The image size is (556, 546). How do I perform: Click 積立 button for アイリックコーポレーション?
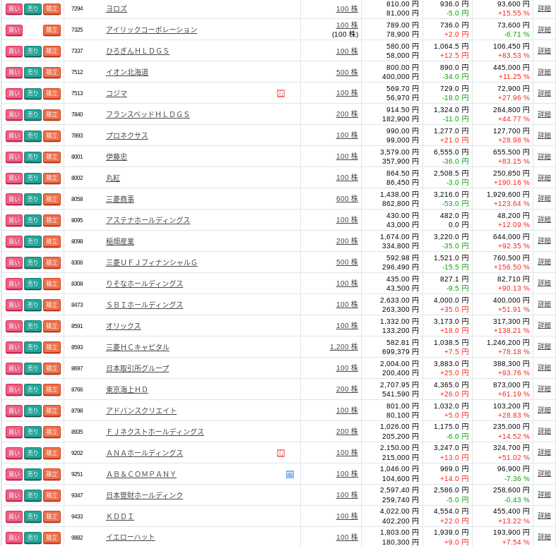pyautogui.click(x=52, y=30)
